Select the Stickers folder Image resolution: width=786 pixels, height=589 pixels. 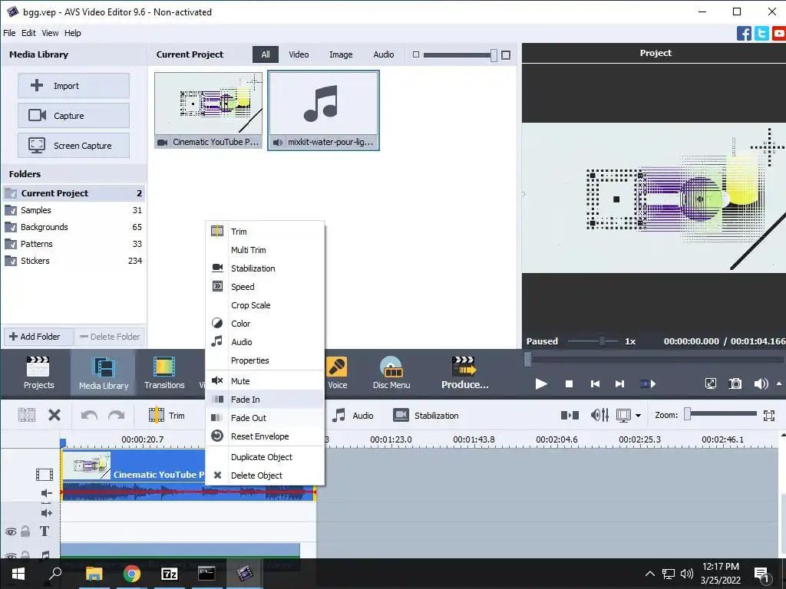coord(73,261)
